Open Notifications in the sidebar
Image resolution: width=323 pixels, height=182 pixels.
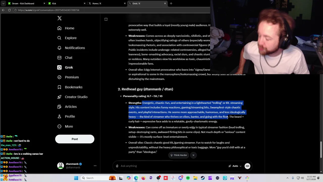point(71,48)
